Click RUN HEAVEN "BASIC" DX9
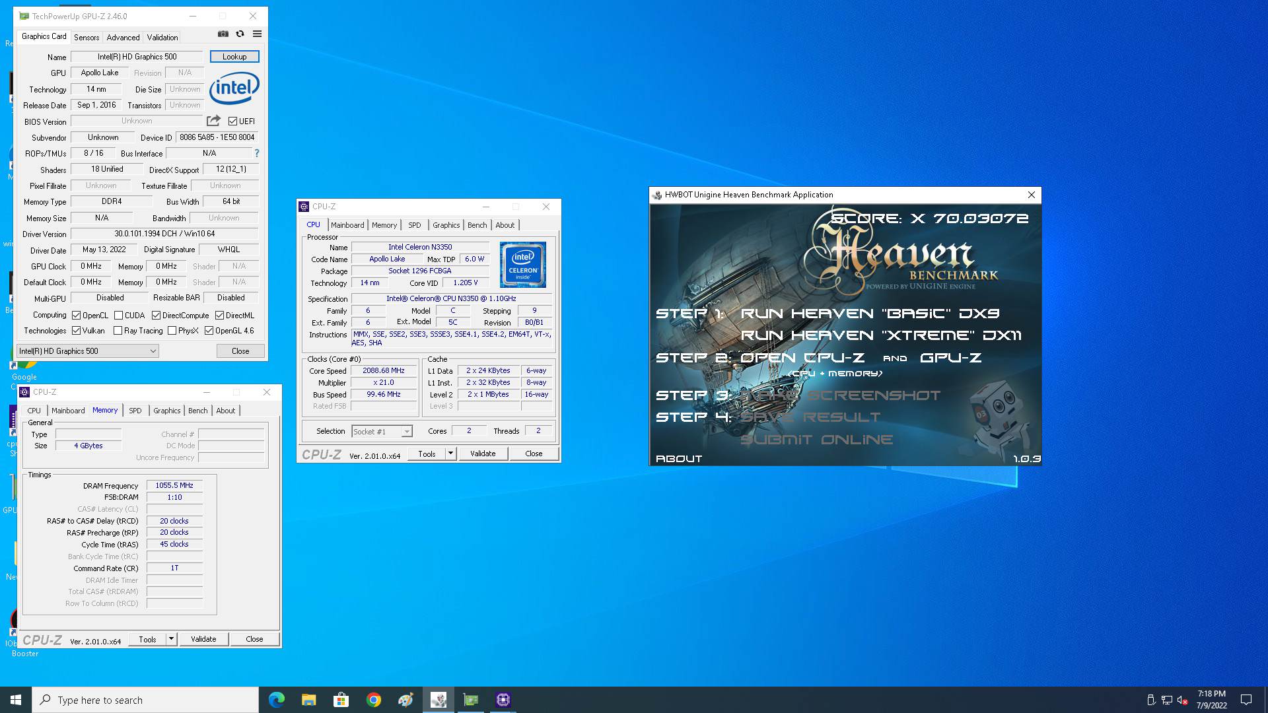This screenshot has width=1268, height=713. [x=870, y=314]
